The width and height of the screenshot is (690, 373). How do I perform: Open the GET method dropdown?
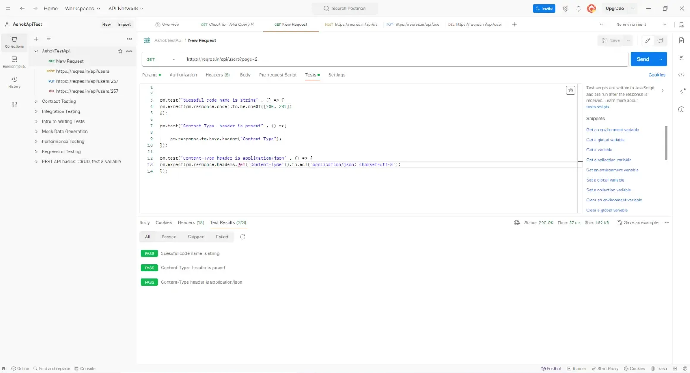point(161,59)
